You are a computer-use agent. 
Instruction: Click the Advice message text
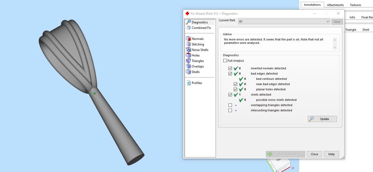coord(273,41)
